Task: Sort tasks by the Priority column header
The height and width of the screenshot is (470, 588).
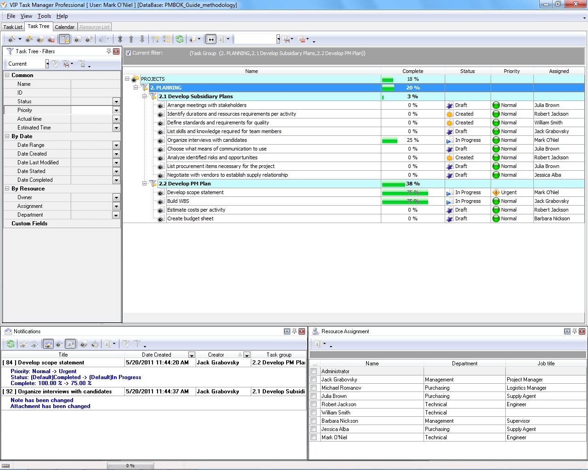Action: 511,71
